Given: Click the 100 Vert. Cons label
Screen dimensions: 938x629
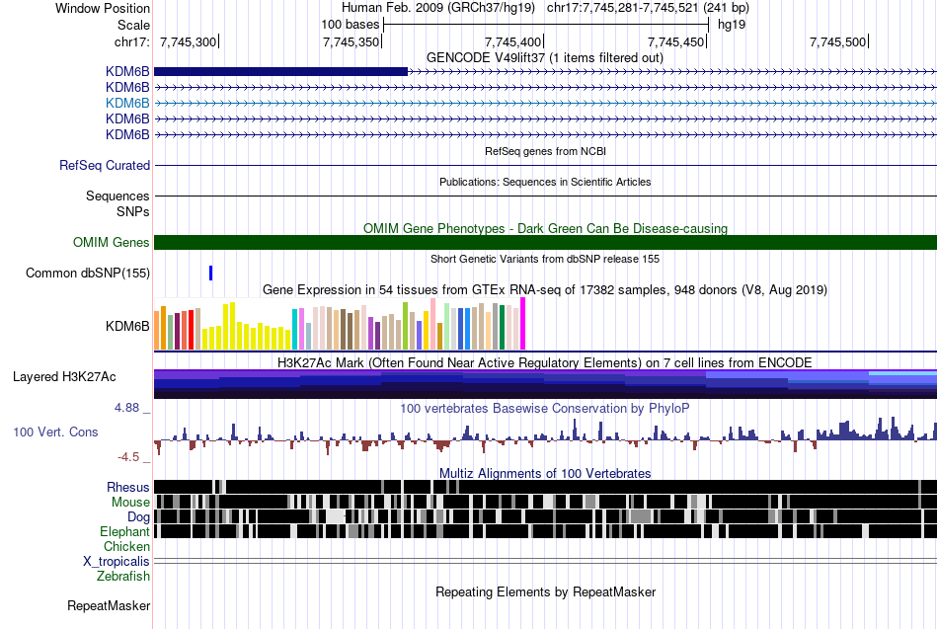Looking at the screenshot, I should coord(55,432).
